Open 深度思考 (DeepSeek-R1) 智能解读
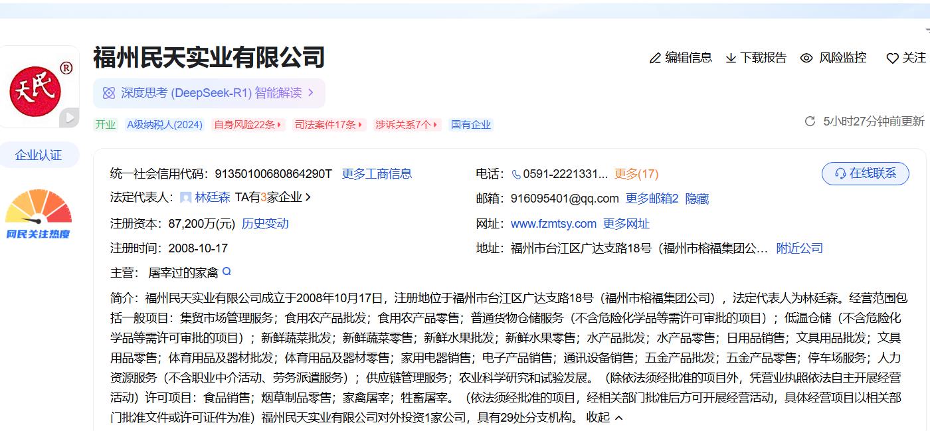The image size is (930, 431). tap(209, 93)
